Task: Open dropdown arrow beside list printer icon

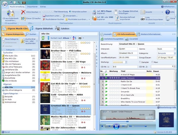Action: pos(83,38)
